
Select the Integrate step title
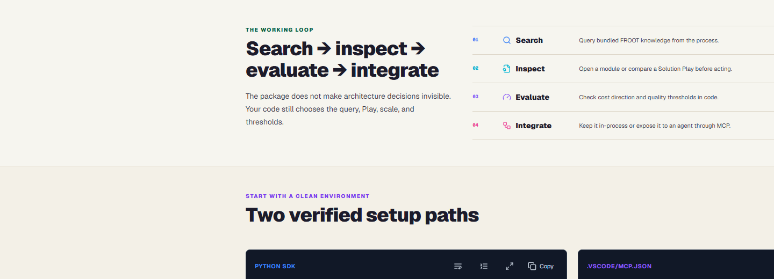point(533,126)
